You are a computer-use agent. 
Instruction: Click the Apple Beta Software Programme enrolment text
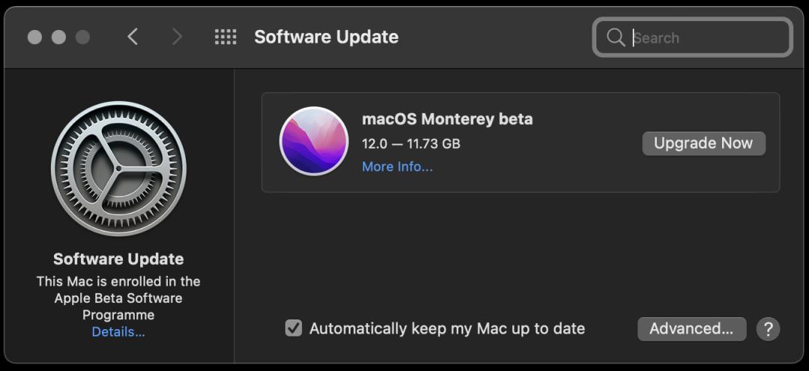point(118,298)
